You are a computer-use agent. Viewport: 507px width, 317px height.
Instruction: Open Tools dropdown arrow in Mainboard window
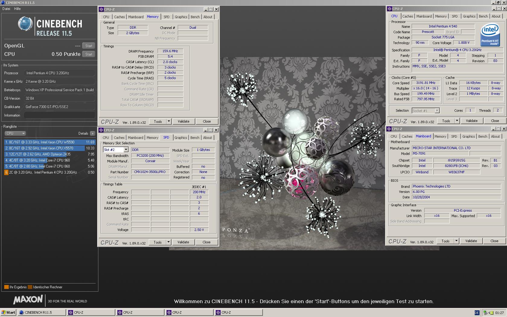click(x=456, y=241)
